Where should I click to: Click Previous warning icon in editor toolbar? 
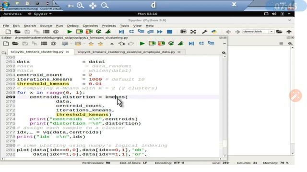click(91, 43)
